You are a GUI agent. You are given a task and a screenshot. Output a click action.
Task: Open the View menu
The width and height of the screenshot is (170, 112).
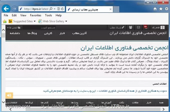(x=23, y=15)
